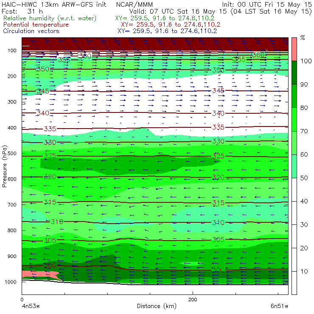This screenshot has height=314, width=314.
Task: Click the 1000 hPa pressure axis label
Action: 11,282
